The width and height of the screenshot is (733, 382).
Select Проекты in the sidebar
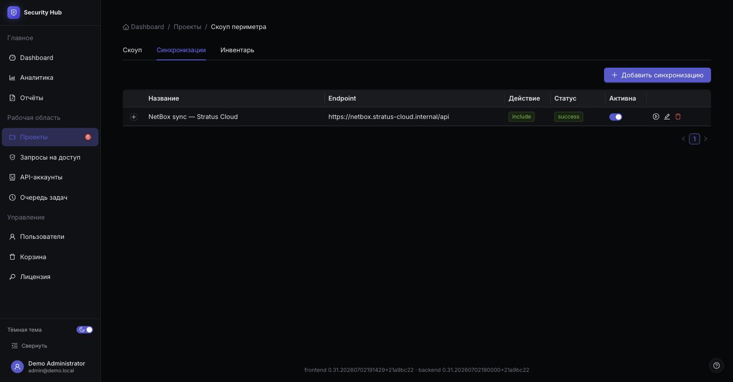(50, 137)
